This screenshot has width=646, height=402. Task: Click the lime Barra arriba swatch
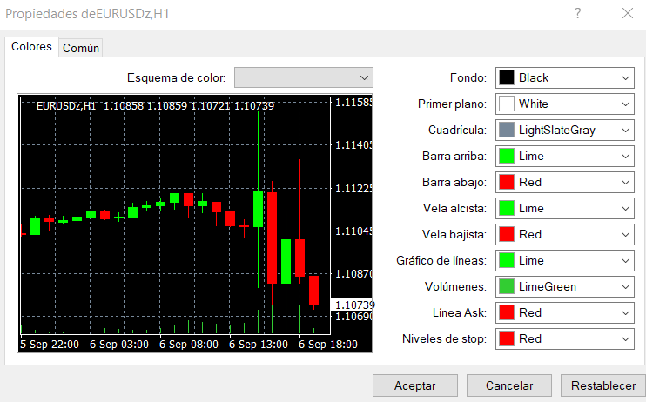point(507,156)
